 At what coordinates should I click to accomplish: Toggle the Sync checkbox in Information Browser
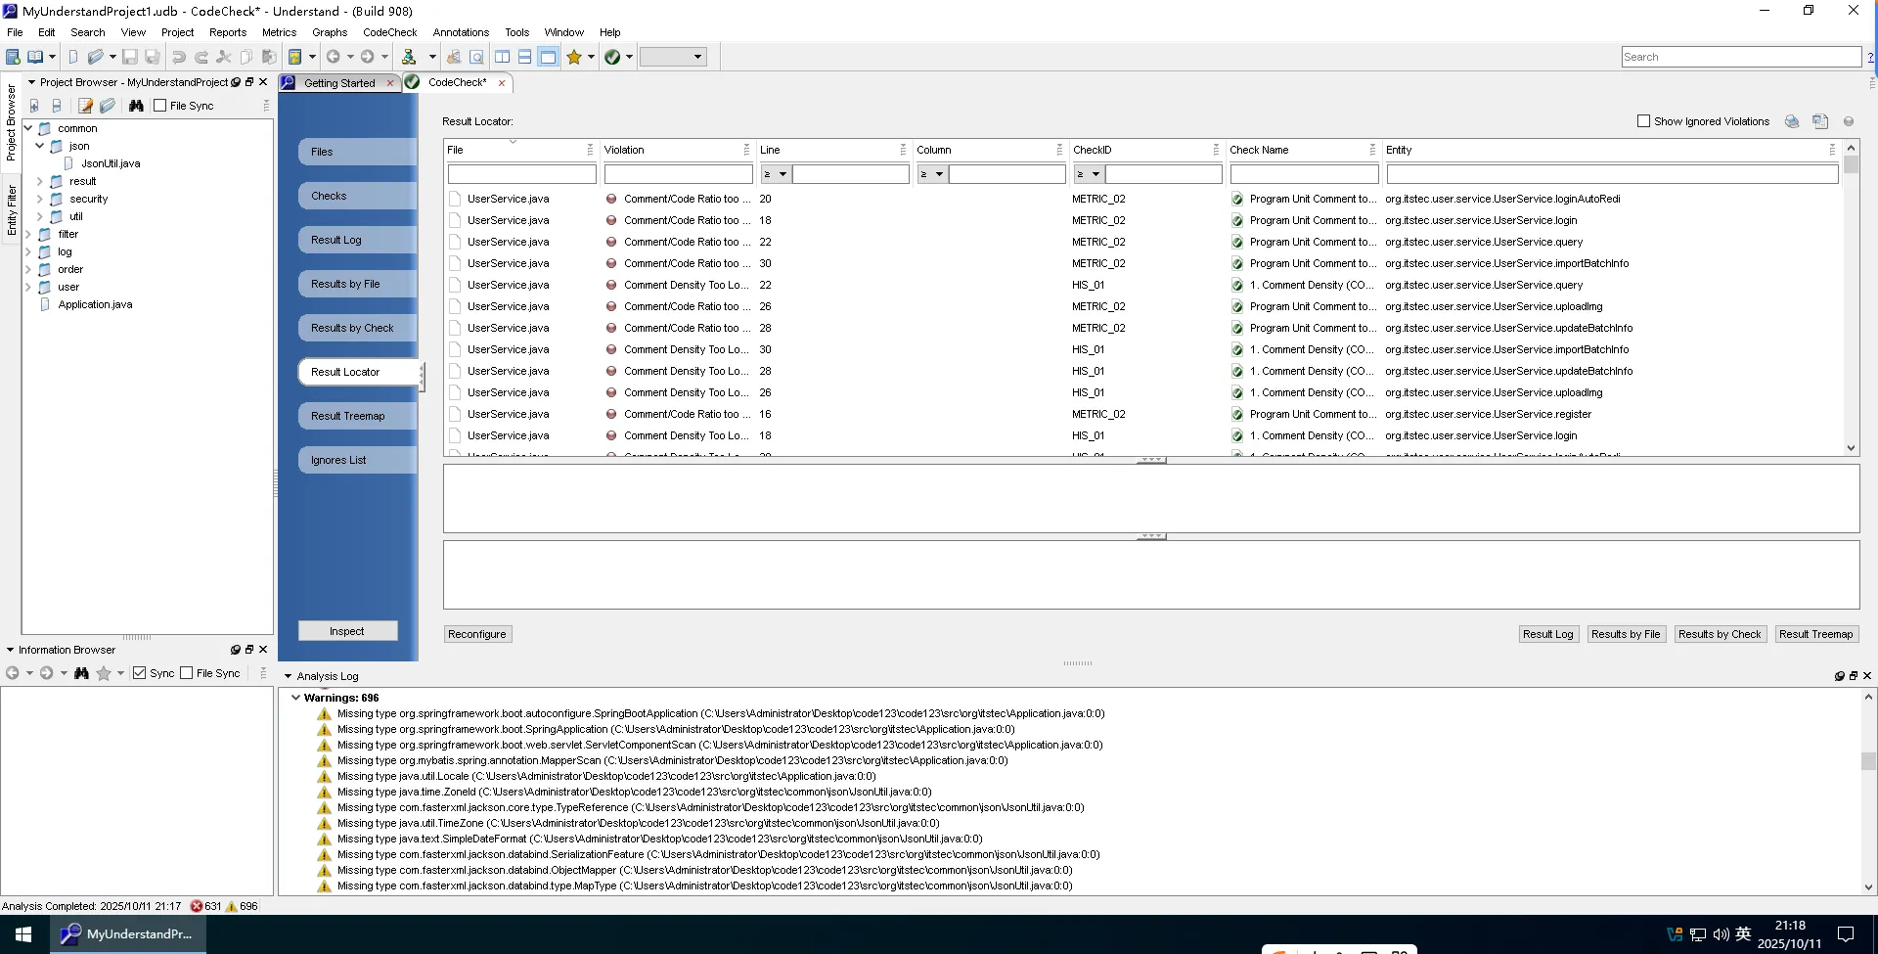[x=140, y=673]
